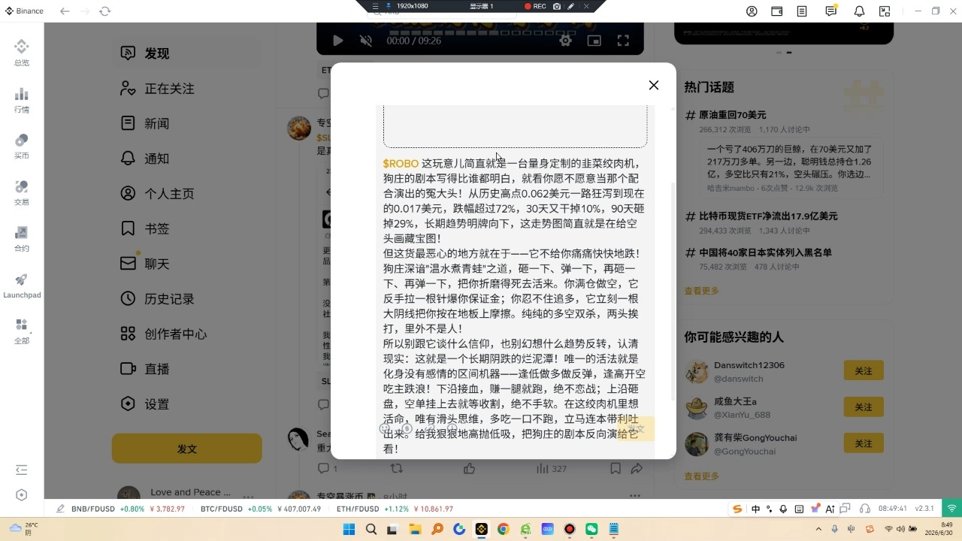The width and height of the screenshot is (962, 541).
Task: Open comments on post showing 1 comment
Action: pyautogui.click(x=328, y=468)
